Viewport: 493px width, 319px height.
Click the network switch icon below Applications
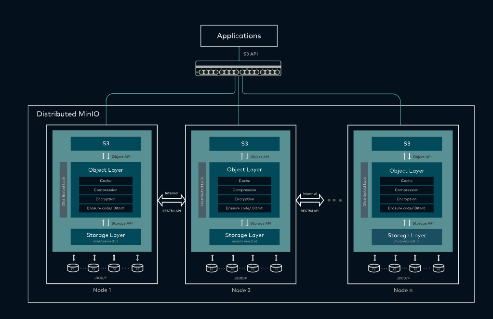(x=239, y=68)
